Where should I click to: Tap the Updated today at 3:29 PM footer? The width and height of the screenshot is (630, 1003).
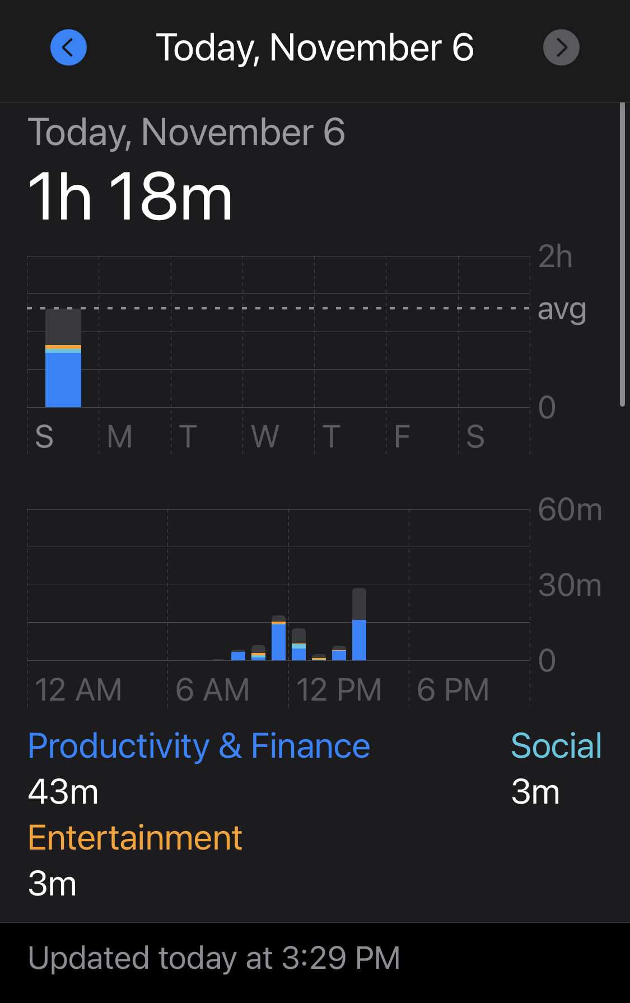pyautogui.click(x=214, y=958)
